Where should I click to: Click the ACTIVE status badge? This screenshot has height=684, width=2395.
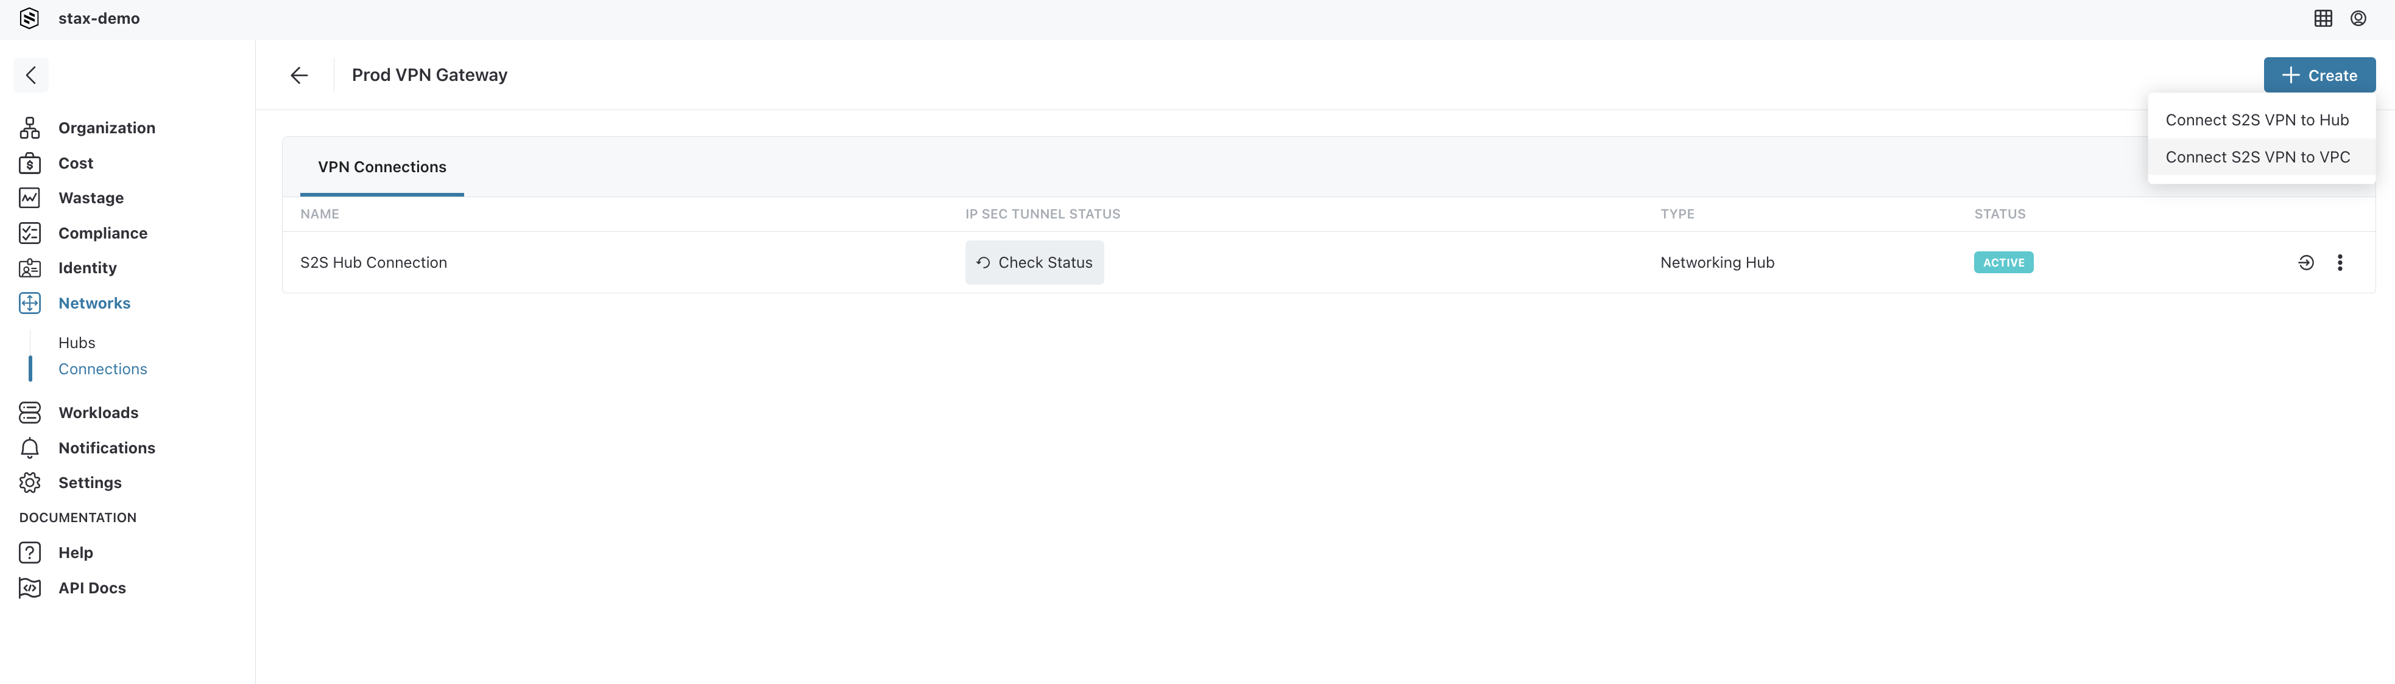pyautogui.click(x=2003, y=263)
